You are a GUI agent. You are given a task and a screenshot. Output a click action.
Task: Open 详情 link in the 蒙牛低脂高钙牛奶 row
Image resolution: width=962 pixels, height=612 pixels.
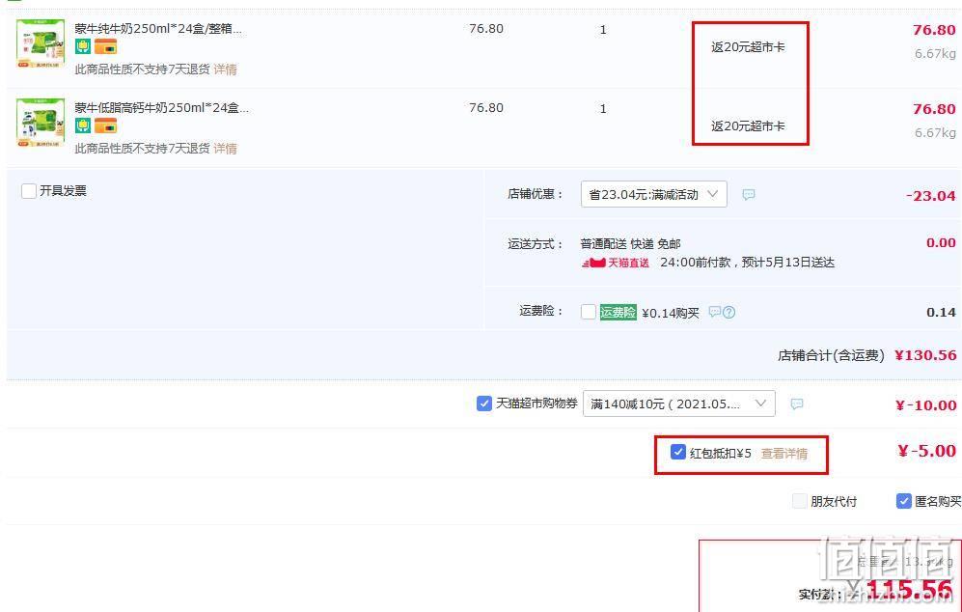pos(225,149)
